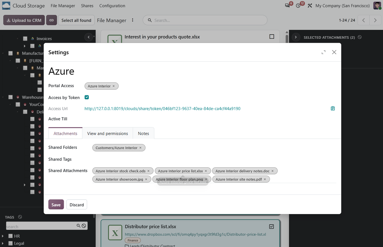
Task: Check the HR tag checkbox
Action: (11, 236)
